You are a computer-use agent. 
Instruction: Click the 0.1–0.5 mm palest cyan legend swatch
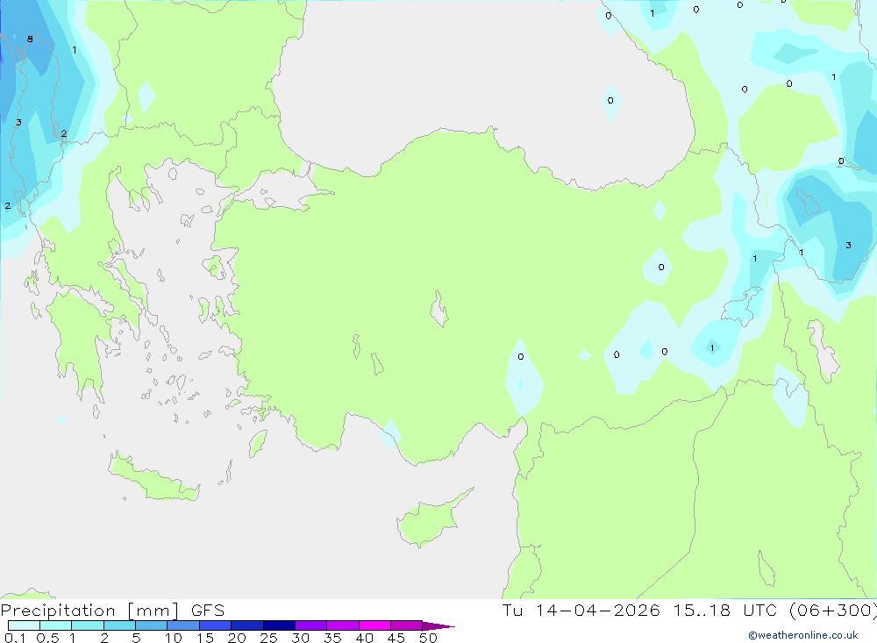coord(24,625)
